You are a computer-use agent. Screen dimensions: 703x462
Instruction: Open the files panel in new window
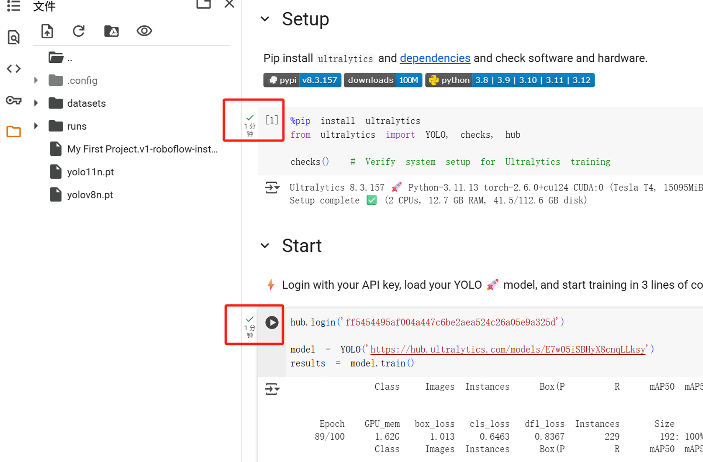click(203, 4)
